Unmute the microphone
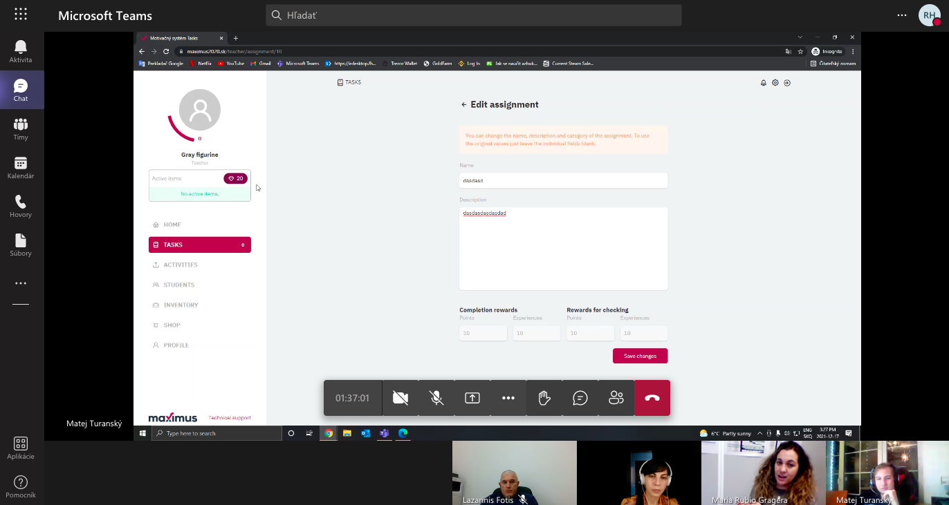Image resolution: width=949 pixels, height=505 pixels. 436,398
